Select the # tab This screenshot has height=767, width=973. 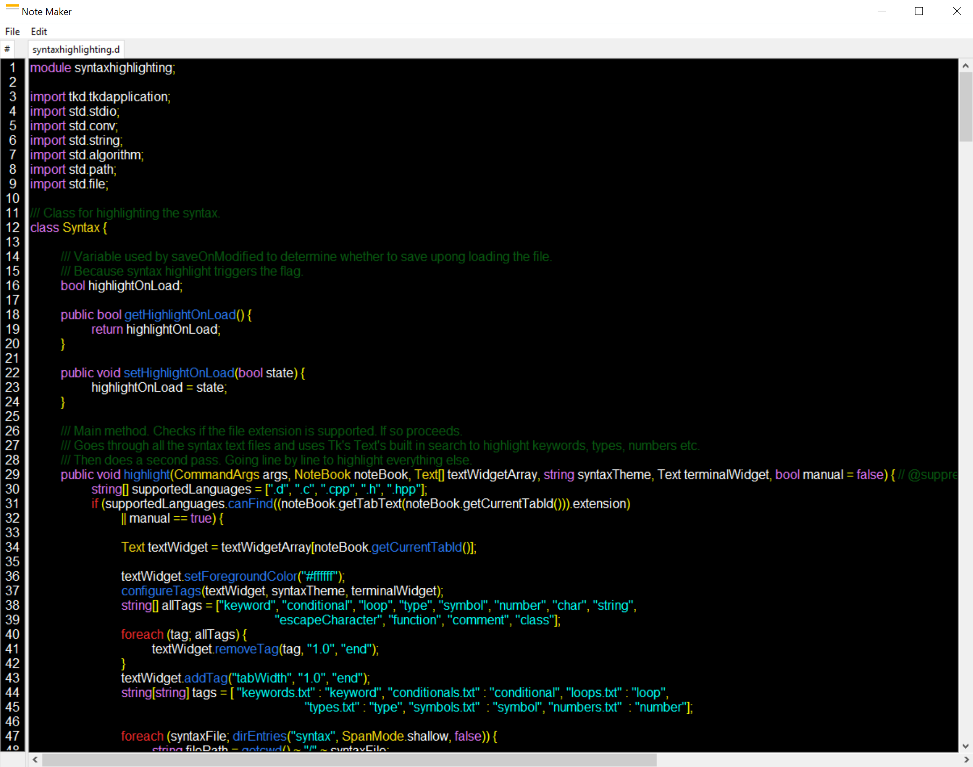(7, 49)
